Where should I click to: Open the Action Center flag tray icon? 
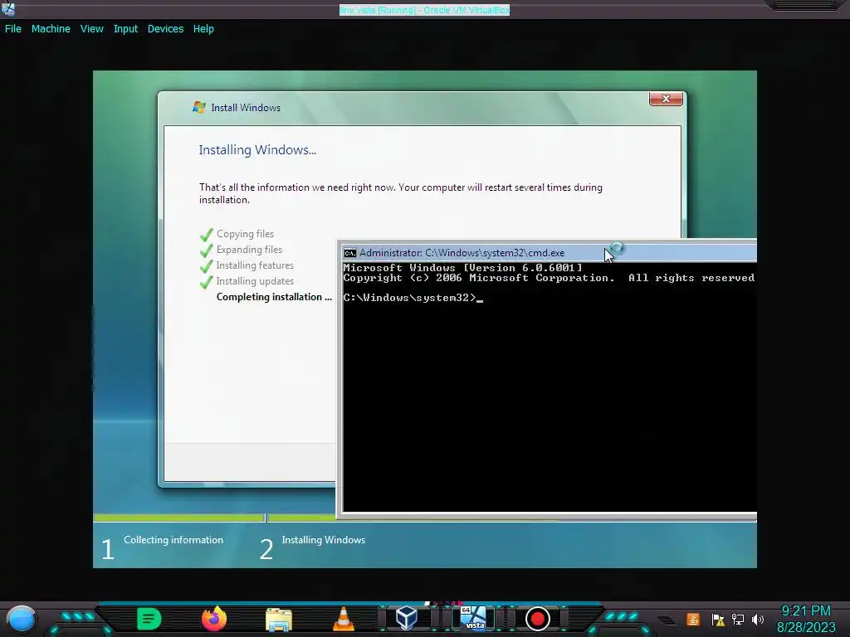pyautogui.click(x=718, y=620)
